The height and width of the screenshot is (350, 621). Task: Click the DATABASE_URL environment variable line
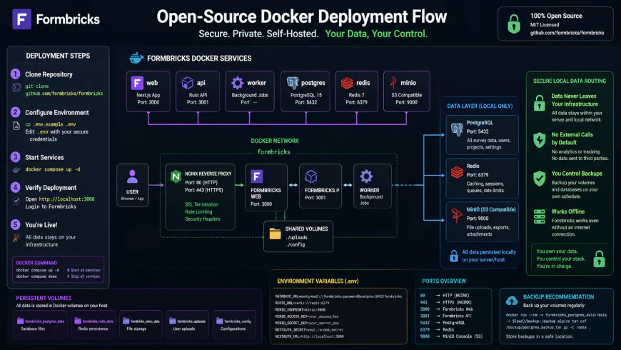(x=338, y=296)
